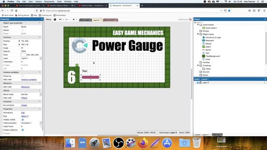
Task: Select the Keyboard object in Project panel
Action: (209, 40)
